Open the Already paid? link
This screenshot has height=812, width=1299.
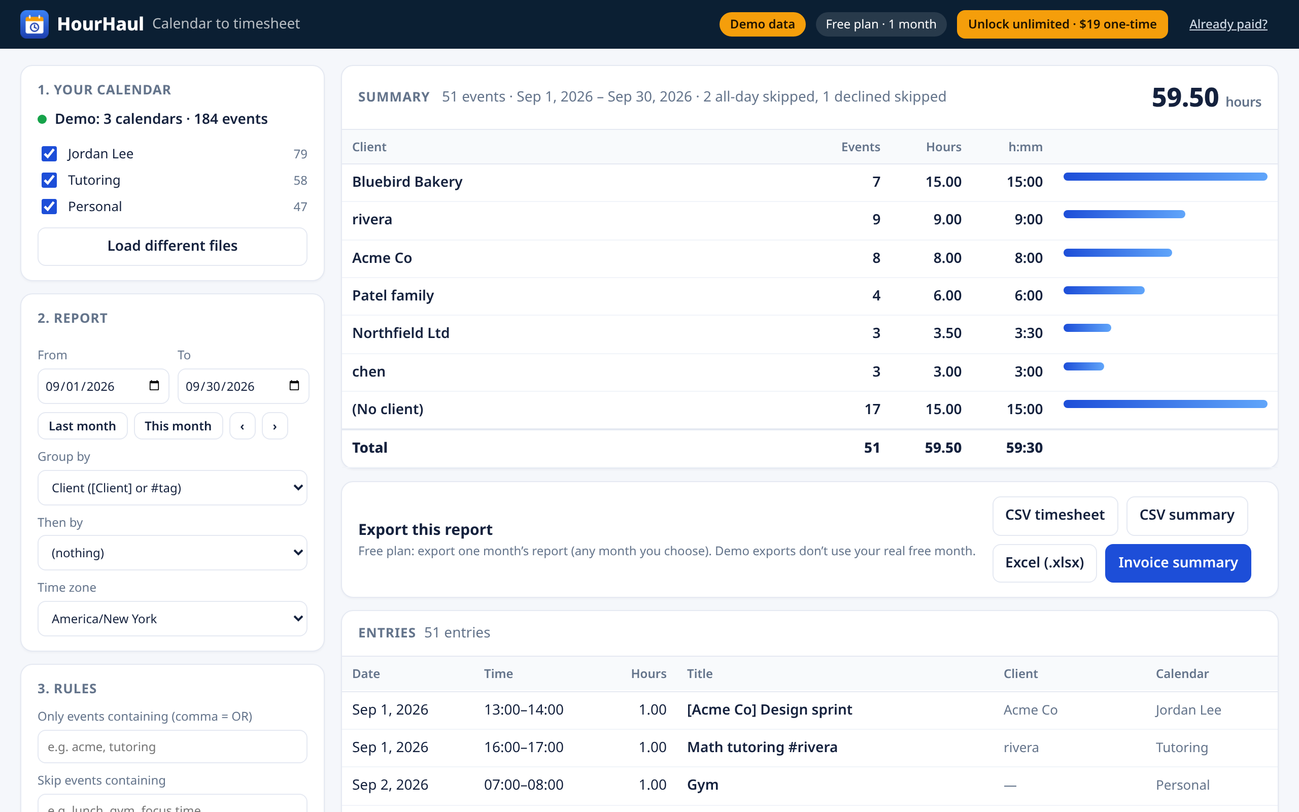(1228, 24)
